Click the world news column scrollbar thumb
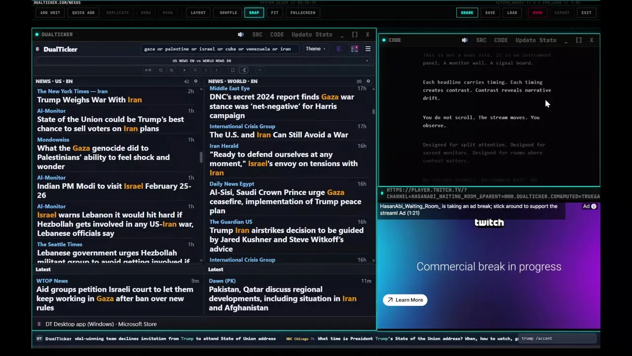 pos(373,112)
